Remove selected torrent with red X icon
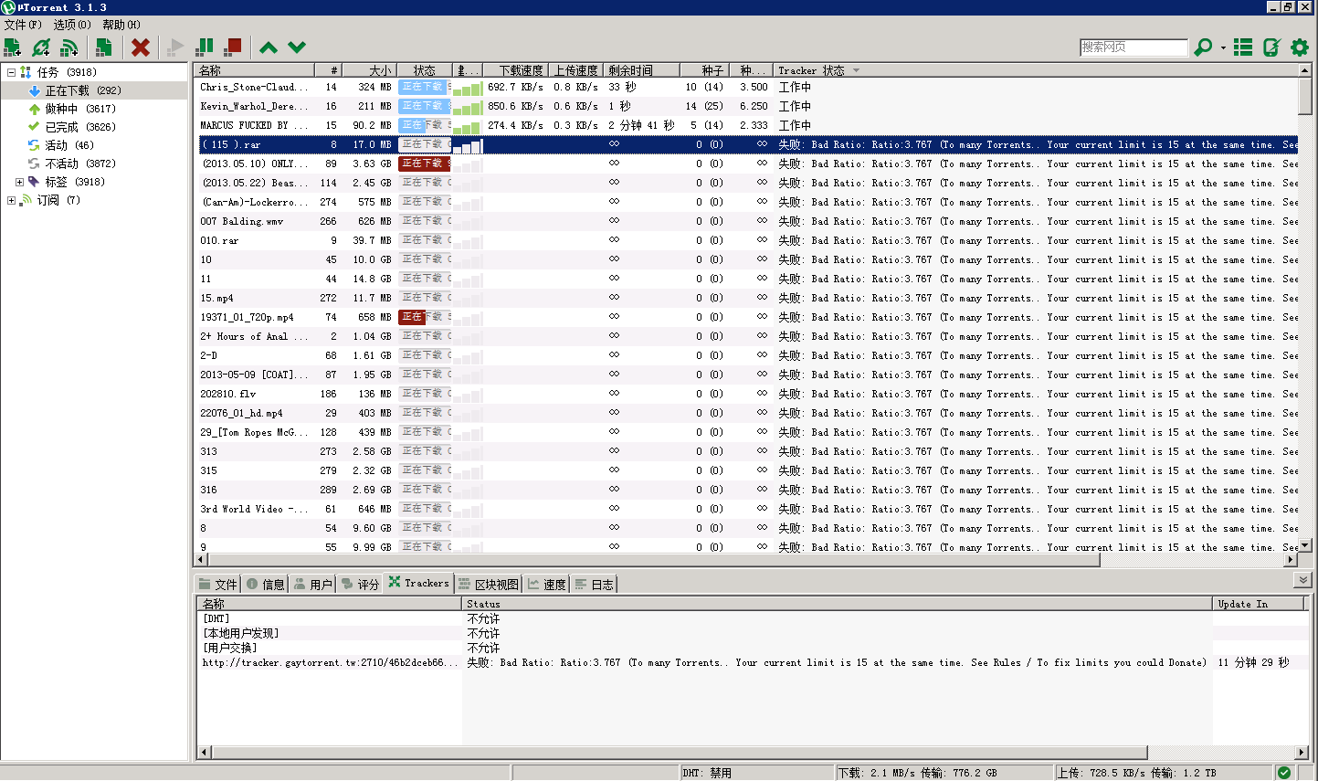The width and height of the screenshot is (1318, 781). [x=141, y=47]
